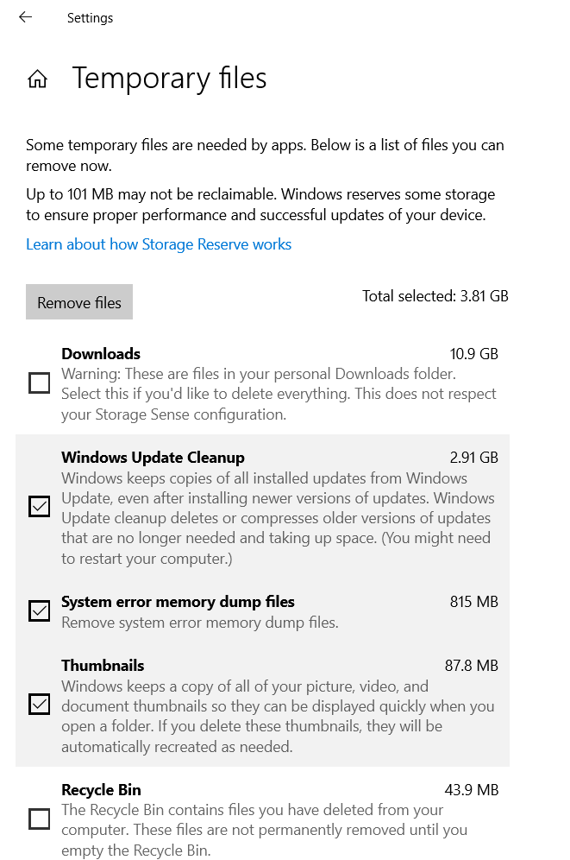
Task: Click the 10.9 GB Downloads size
Action: click(474, 354)
